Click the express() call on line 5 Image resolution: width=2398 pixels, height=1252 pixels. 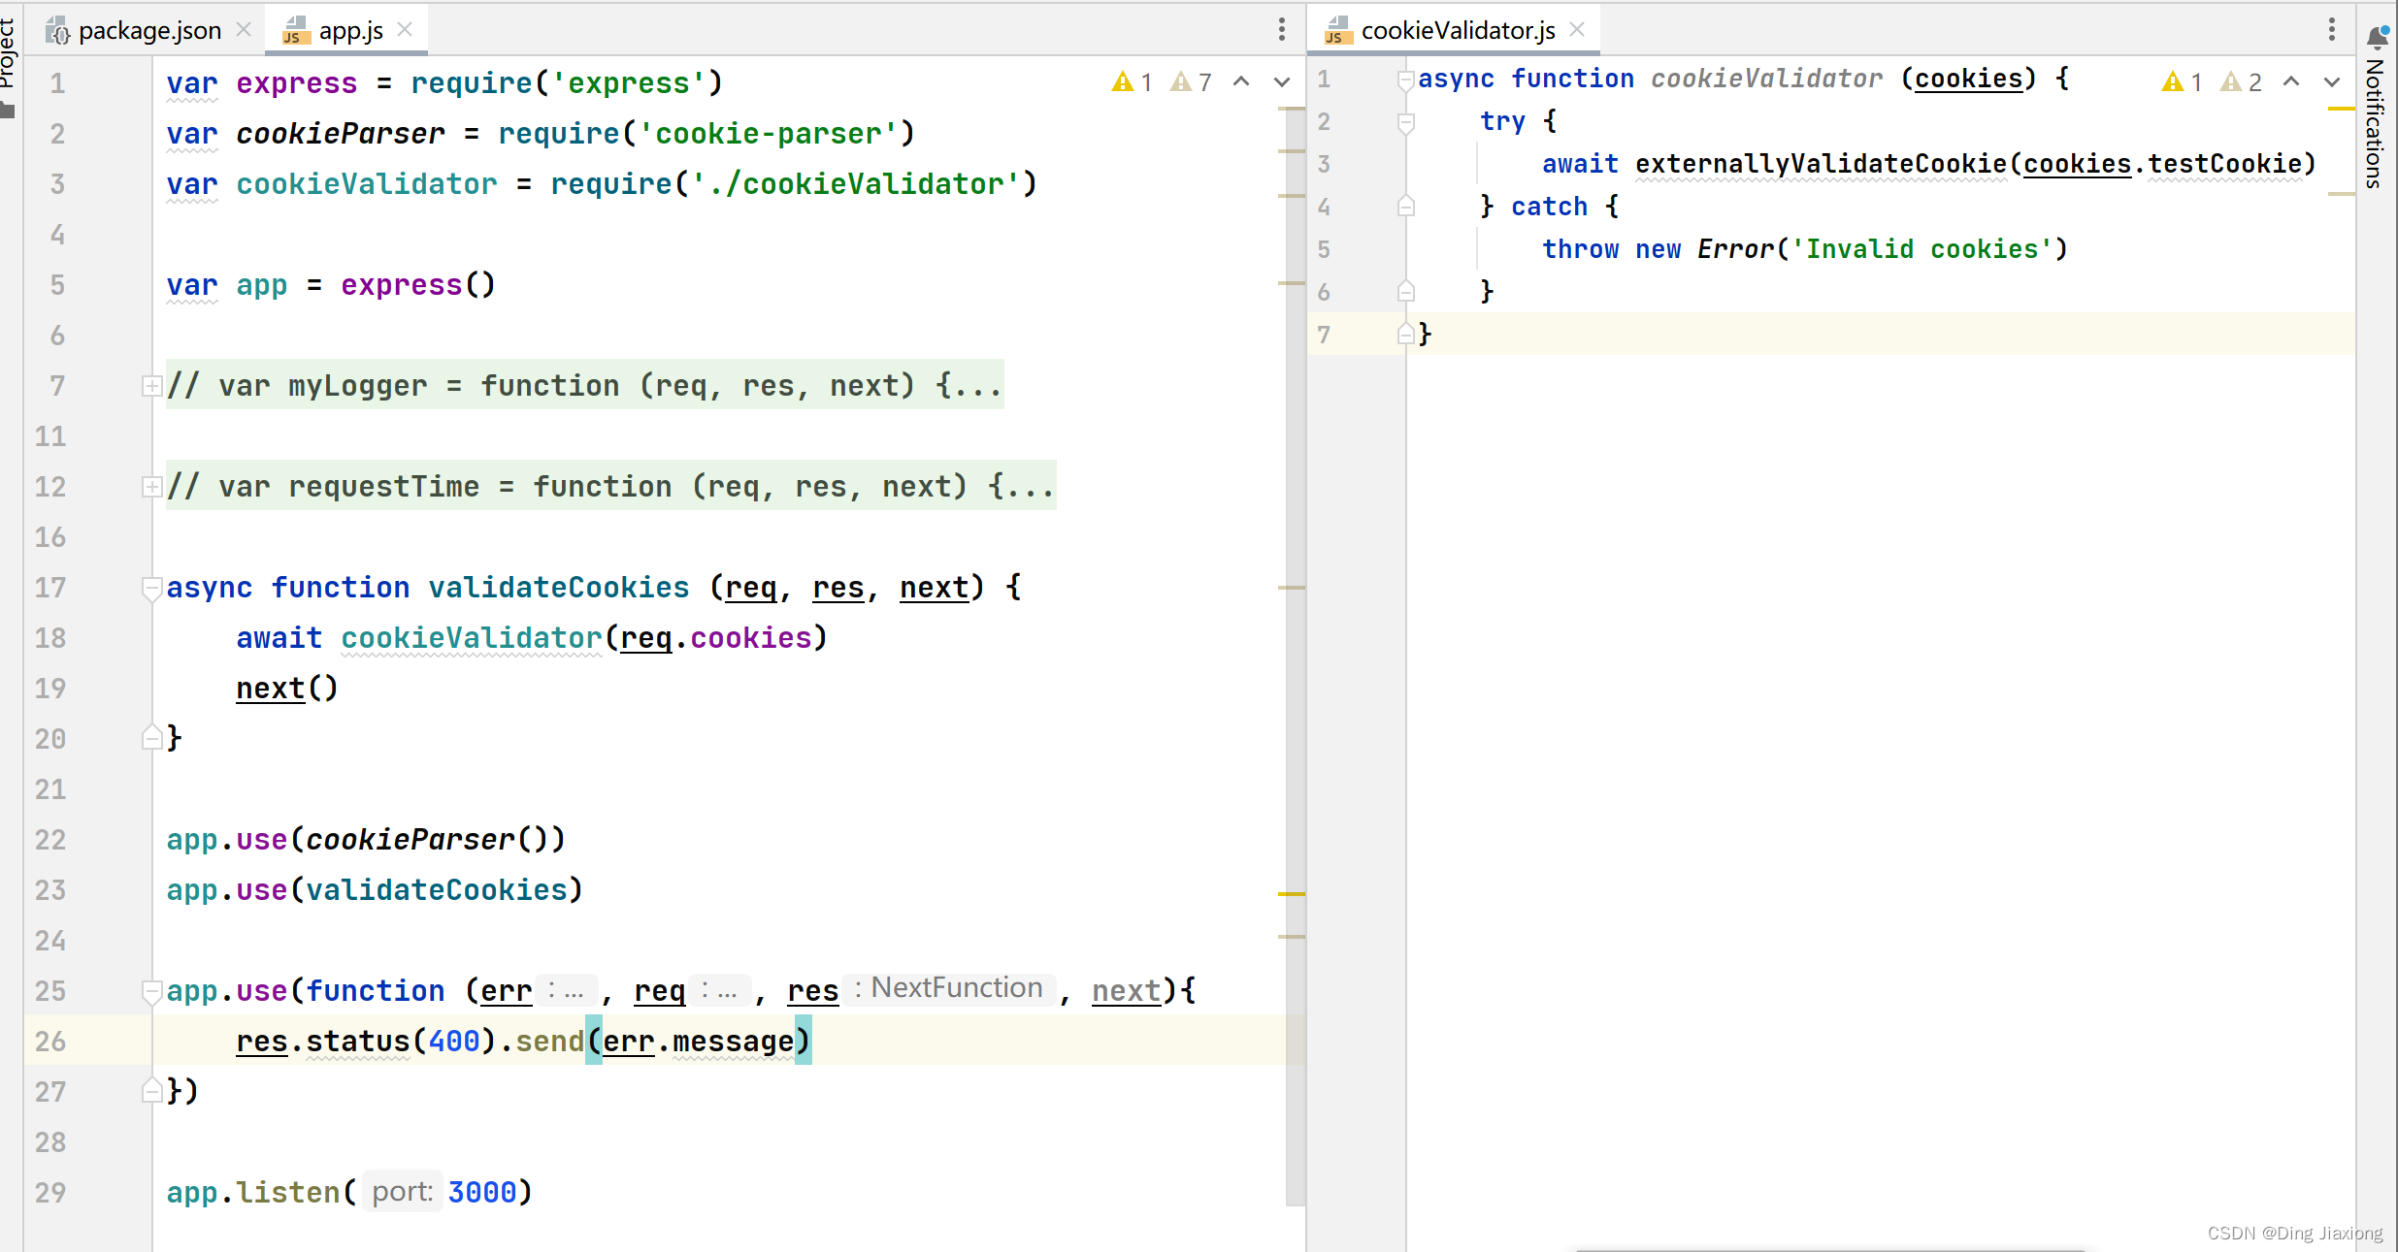418,285
